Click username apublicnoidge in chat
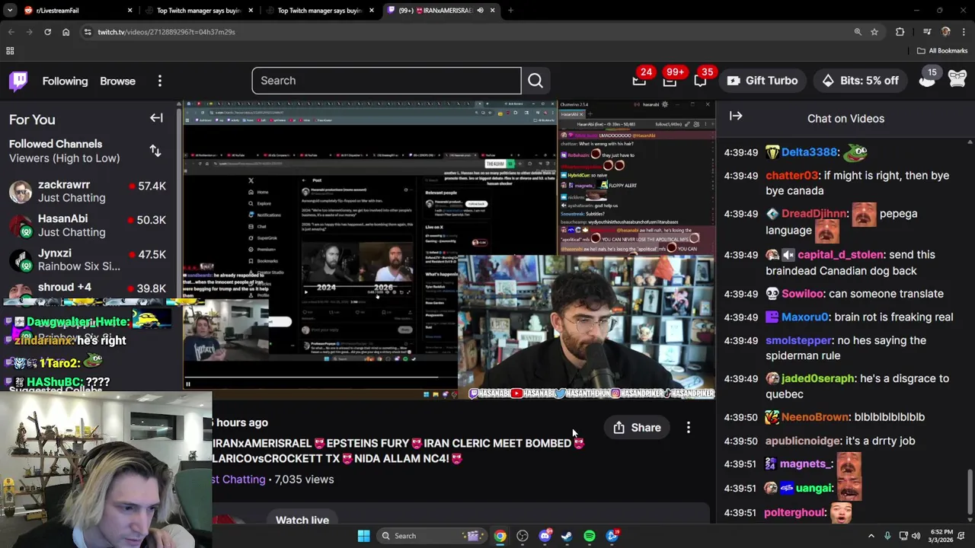975x548 pixels. (x=803, y=441)
